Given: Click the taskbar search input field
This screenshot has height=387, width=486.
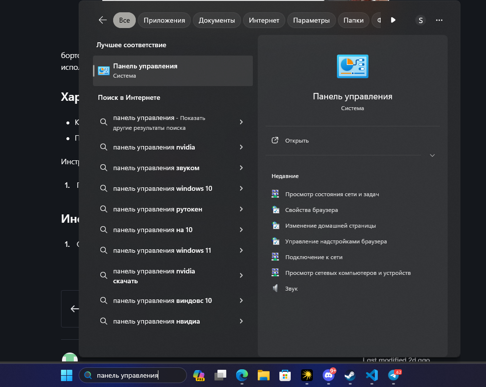Looking at the screenshot, I should coord(138,376).
